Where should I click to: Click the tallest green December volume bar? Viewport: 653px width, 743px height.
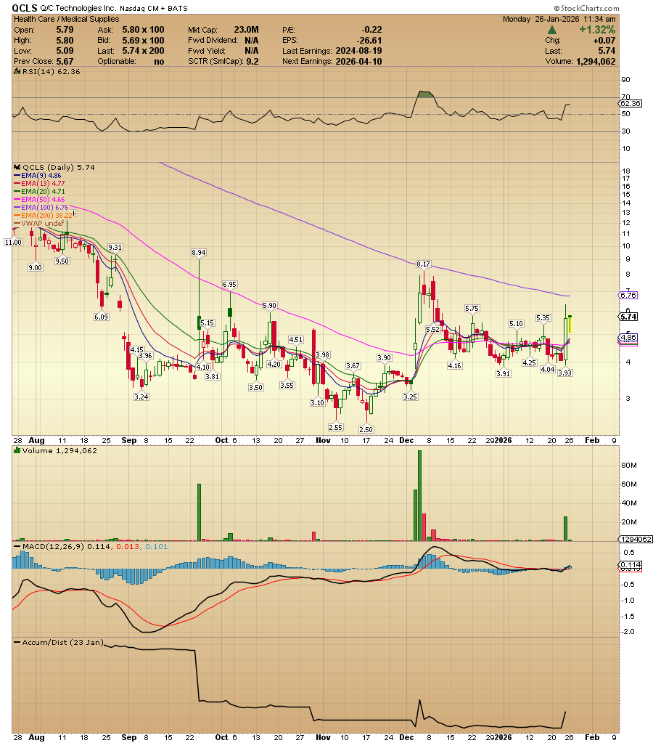pyautogui.click(x=419, y=495)
